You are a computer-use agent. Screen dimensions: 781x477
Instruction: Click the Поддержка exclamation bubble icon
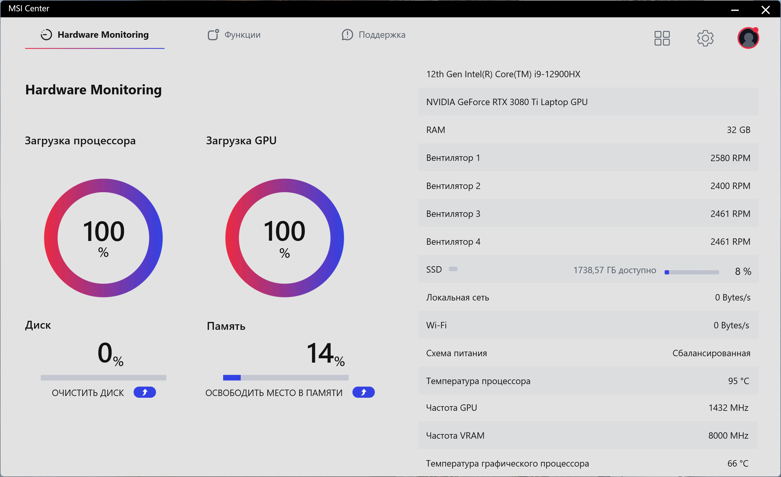[347, 35]
